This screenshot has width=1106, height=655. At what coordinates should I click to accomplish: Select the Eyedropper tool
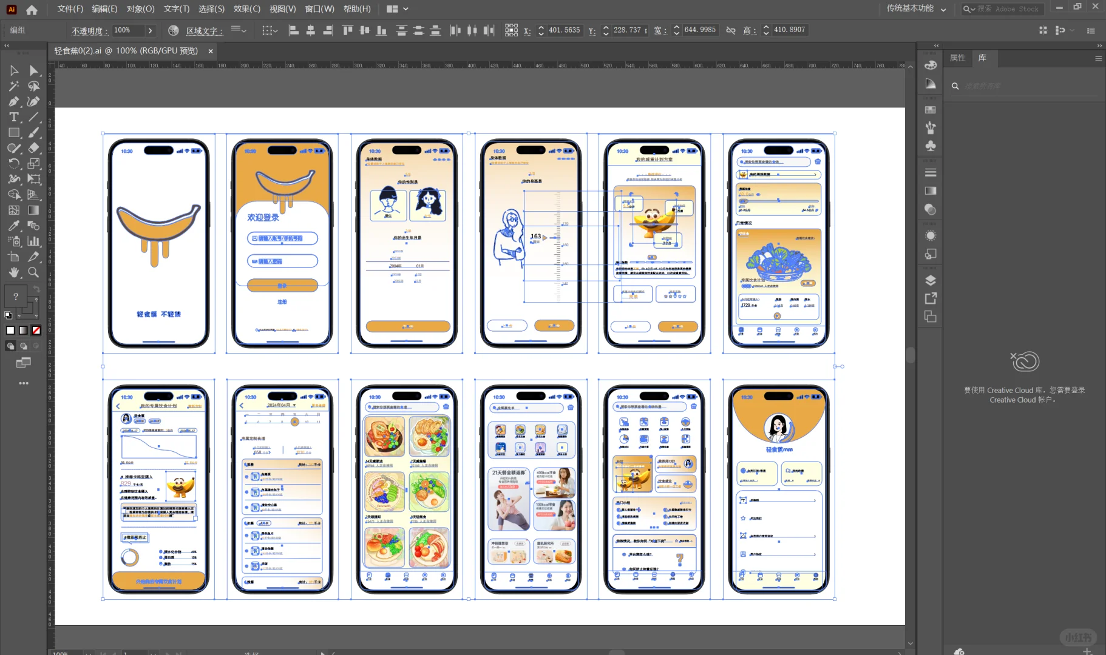tap(13, 226)
